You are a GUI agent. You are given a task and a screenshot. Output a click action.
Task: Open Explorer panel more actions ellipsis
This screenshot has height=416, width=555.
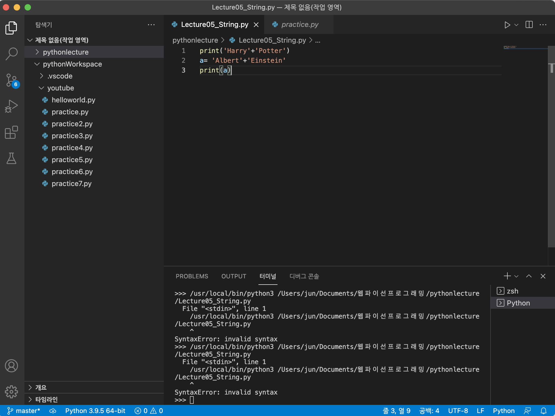pos(151,25)
